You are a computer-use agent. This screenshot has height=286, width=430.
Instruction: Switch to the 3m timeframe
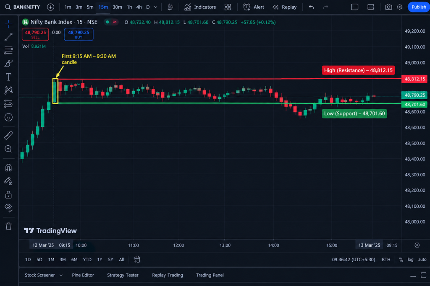(x=79, y=7)
